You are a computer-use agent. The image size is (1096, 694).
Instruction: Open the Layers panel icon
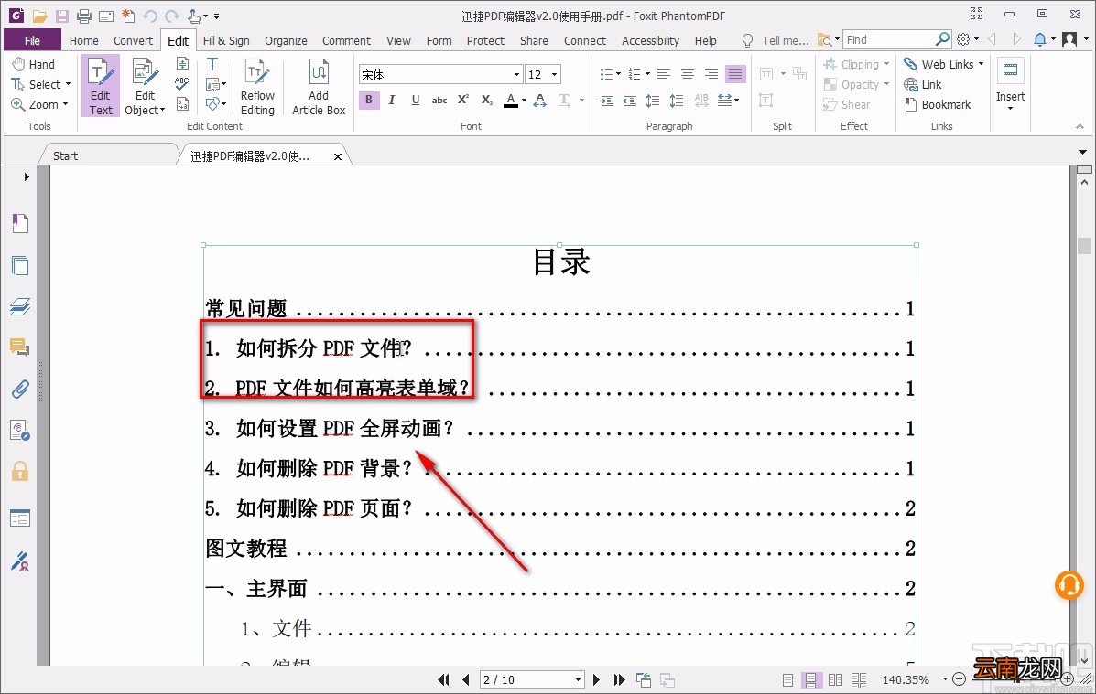(x=20, y=306)
